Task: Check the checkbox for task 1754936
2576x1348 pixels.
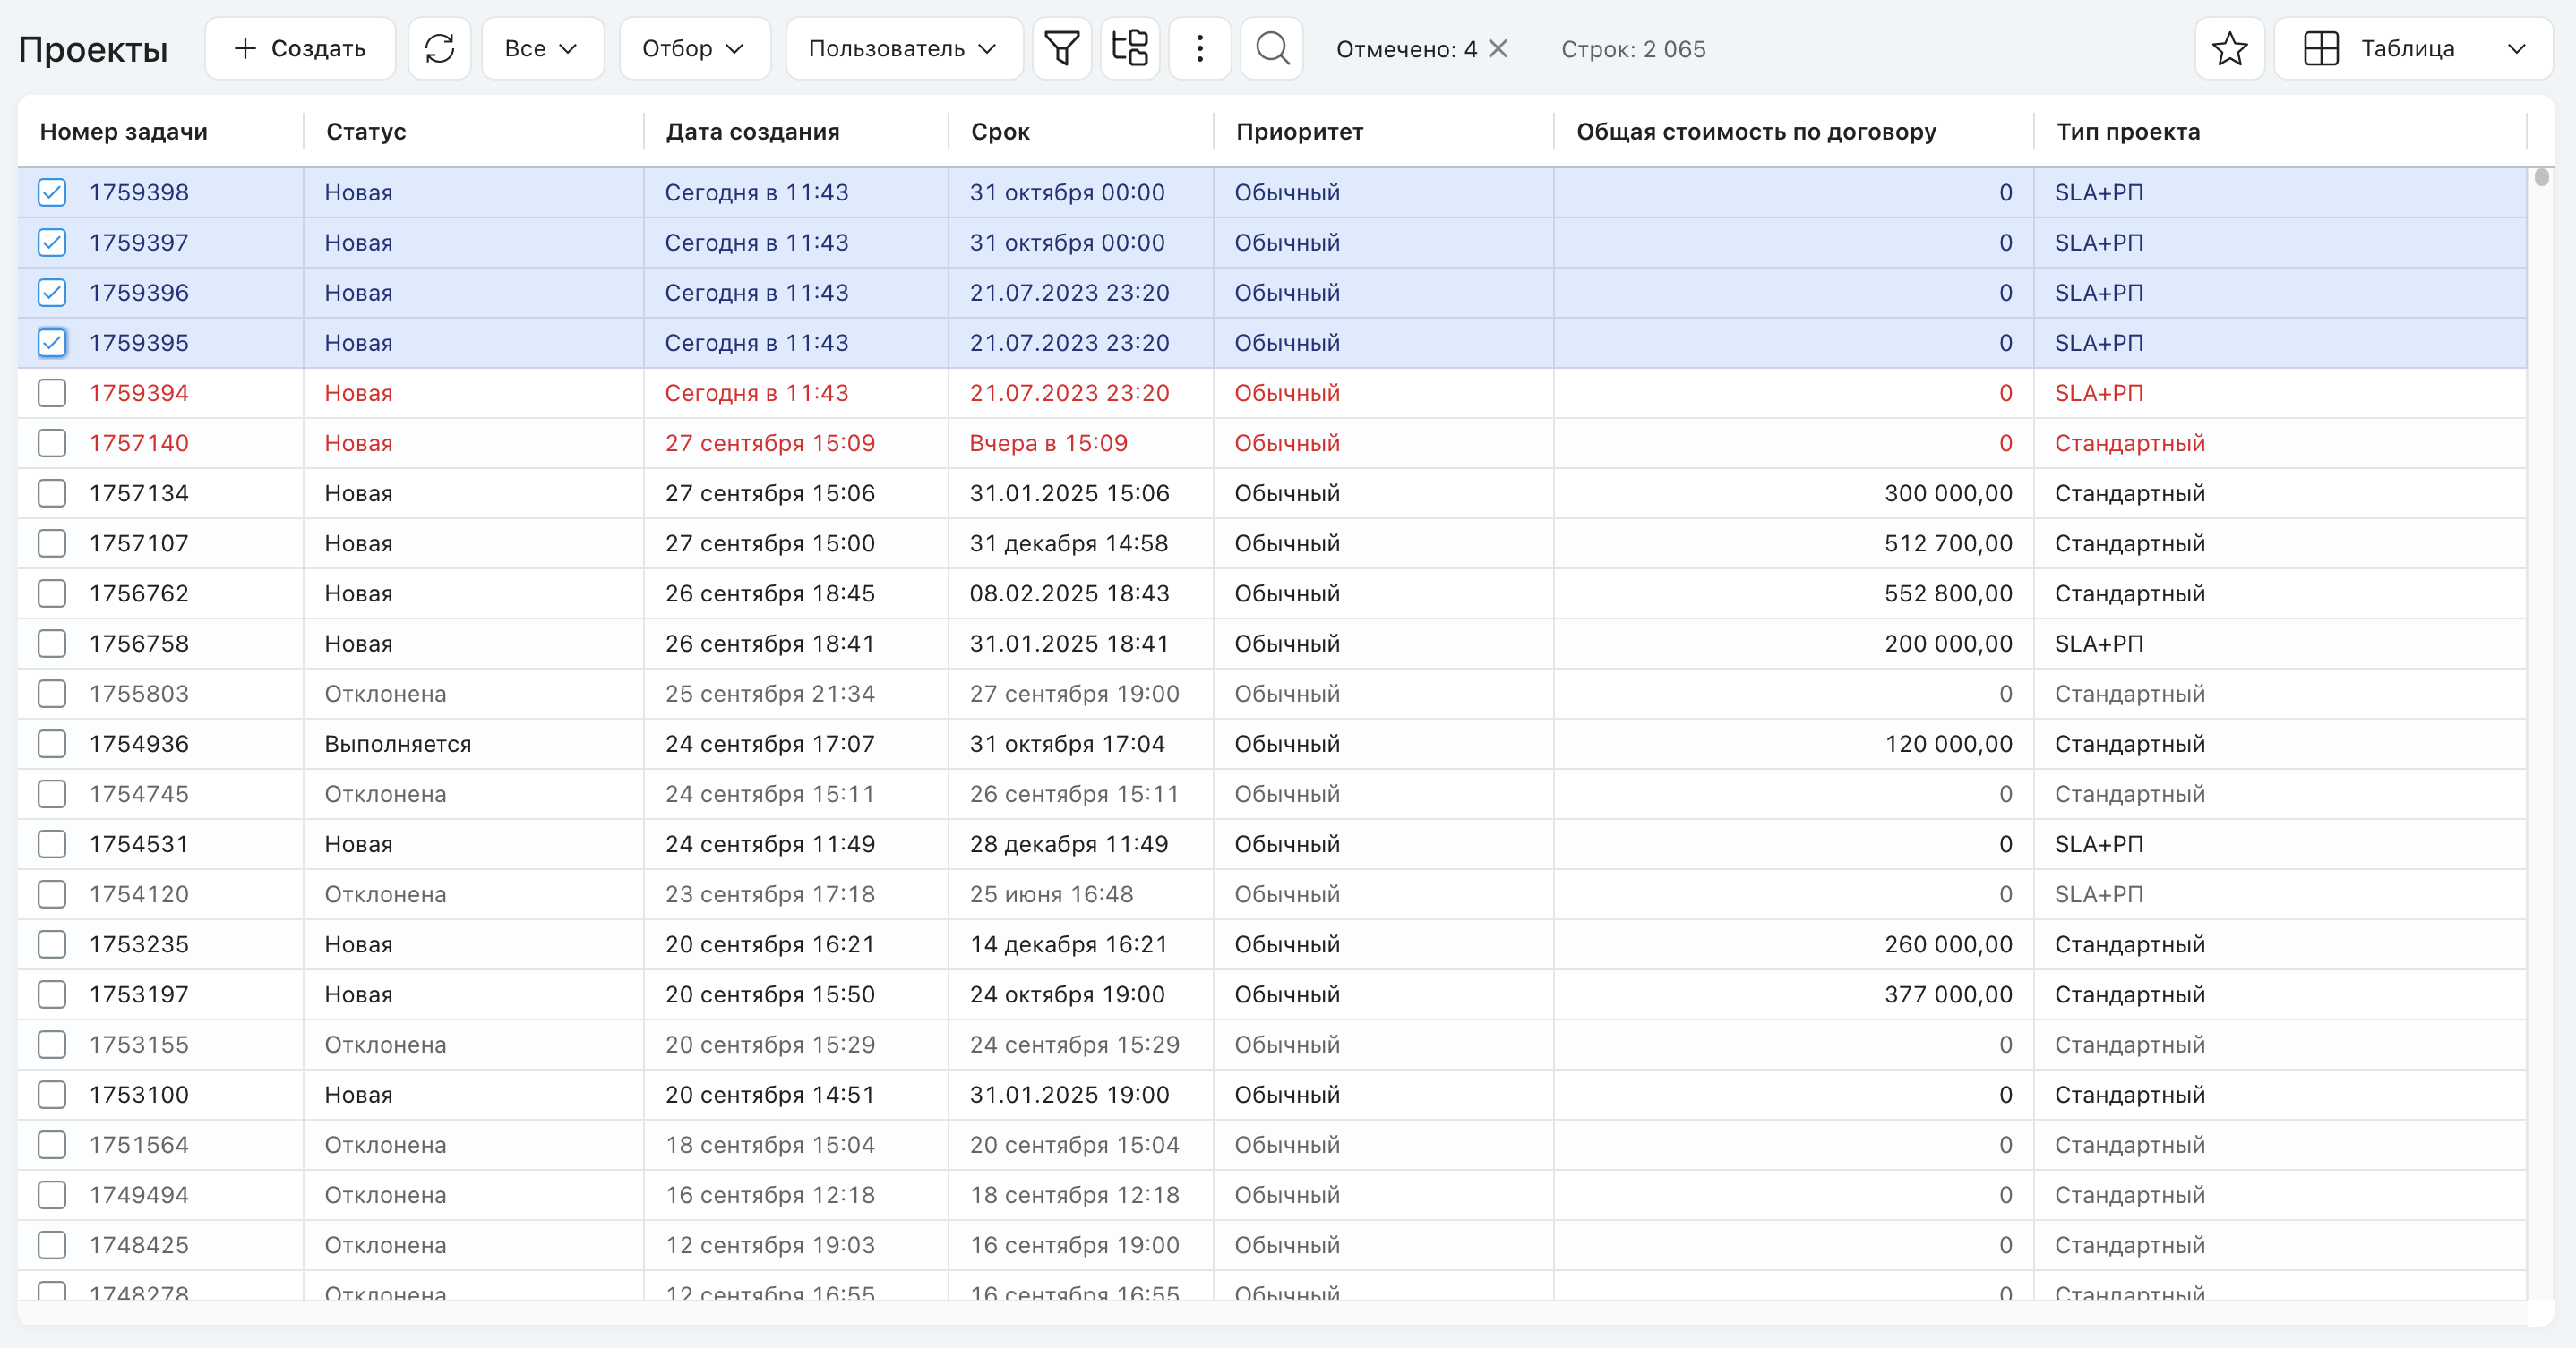Action: (52, 744)
